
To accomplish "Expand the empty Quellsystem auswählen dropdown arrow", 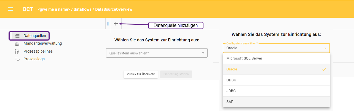I will point(203,53).
